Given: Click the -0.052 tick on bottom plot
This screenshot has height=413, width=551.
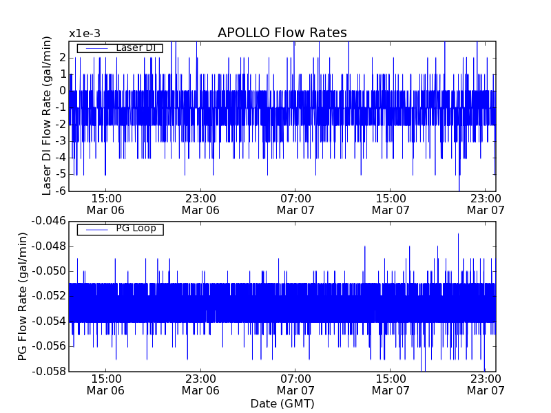Looking at the screenshot, I should pyautogui.click(x=49, y=296).
